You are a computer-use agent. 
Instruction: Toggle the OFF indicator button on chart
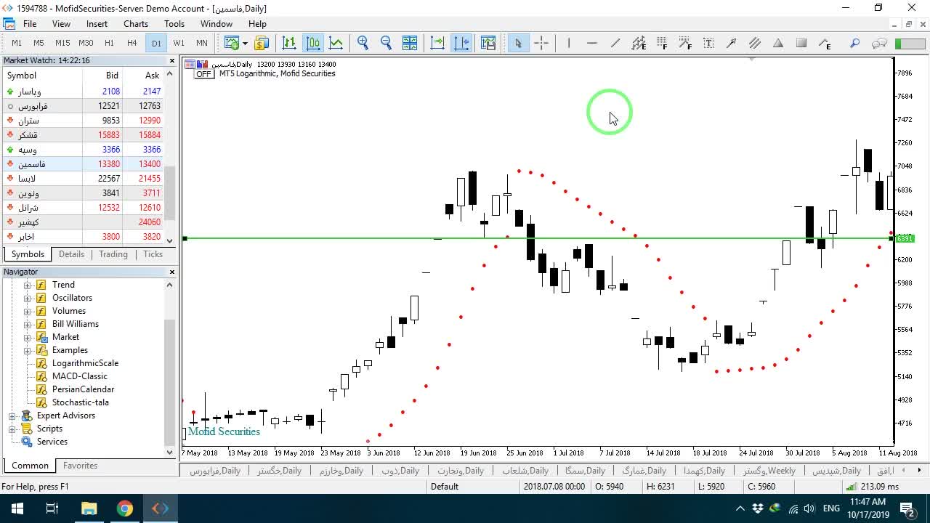[x=203, y=74]
